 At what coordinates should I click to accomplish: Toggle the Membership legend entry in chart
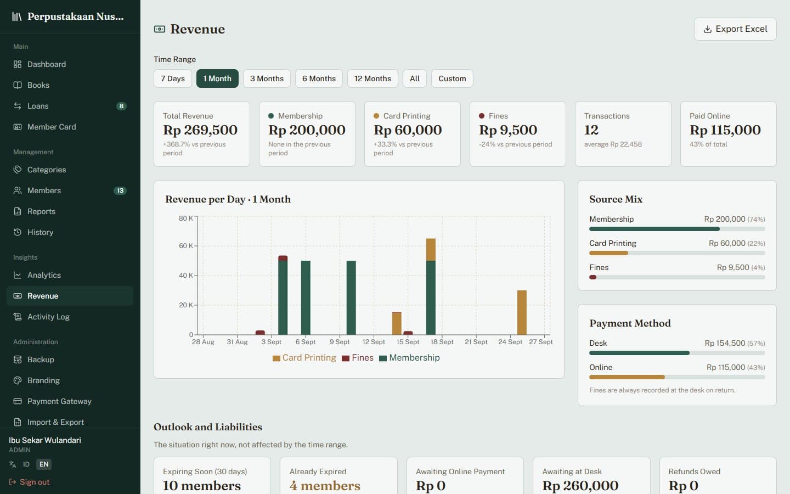409,358
